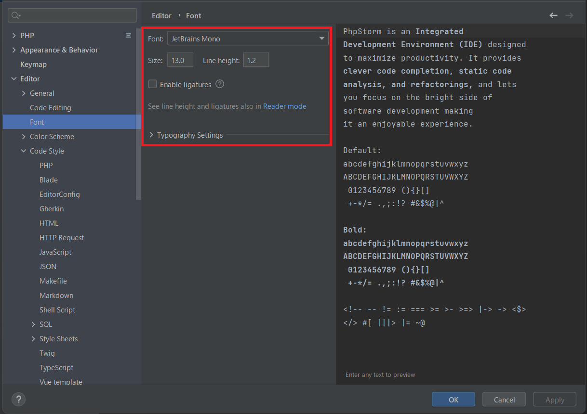The width and height of the screenshot is (587, 414).
Task: Click the search magnifier icon in settings
Action: click(x=15, y=15)
